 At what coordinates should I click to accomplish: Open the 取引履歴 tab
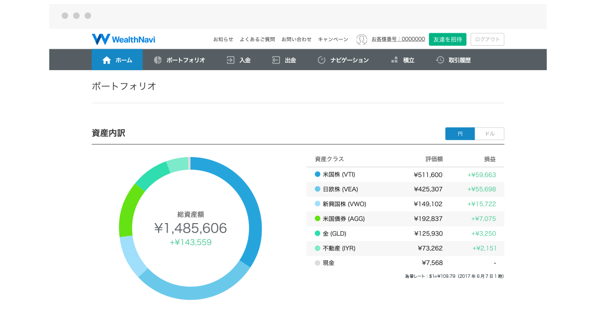(453, 60)
